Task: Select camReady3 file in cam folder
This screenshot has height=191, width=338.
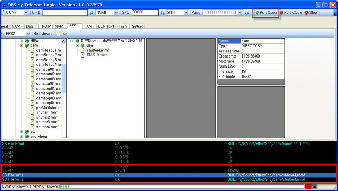Action: click(x=48, y=60)
